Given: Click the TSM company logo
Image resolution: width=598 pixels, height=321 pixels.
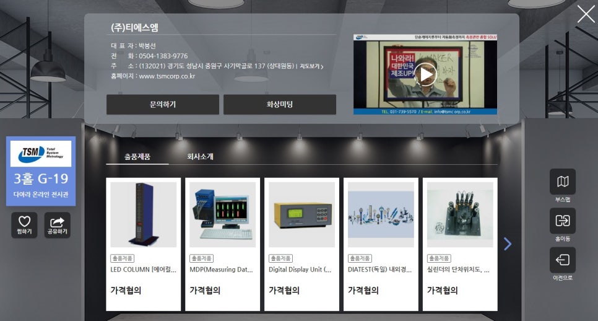Looking at the screenshot, I should click(x=41, y=154).
